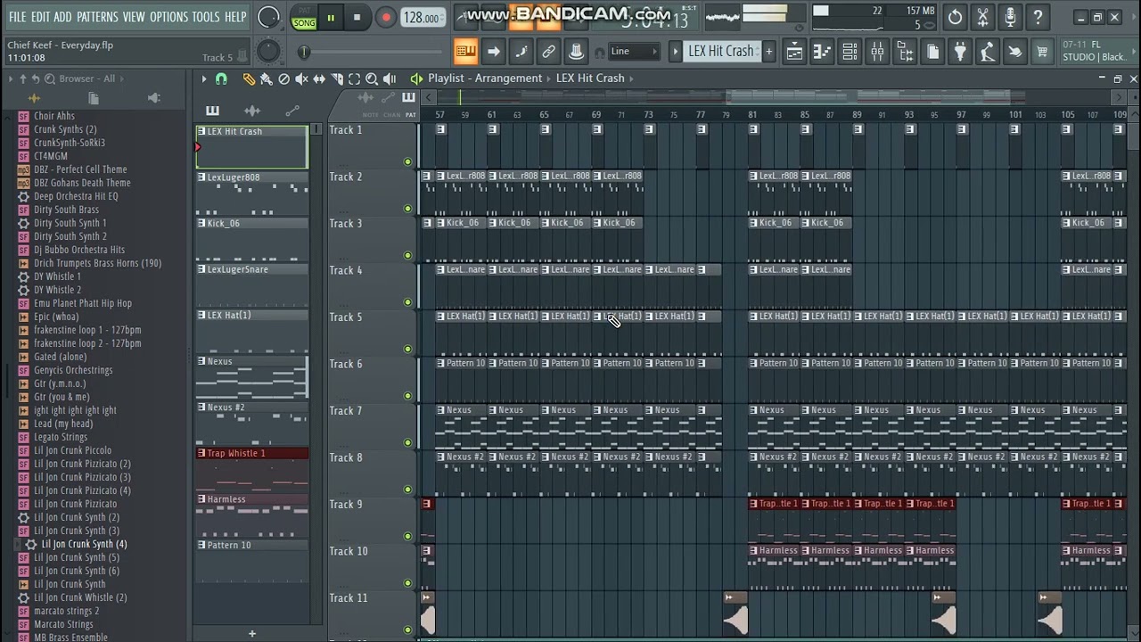Select the Playback speaker tool in playlist

390,78
